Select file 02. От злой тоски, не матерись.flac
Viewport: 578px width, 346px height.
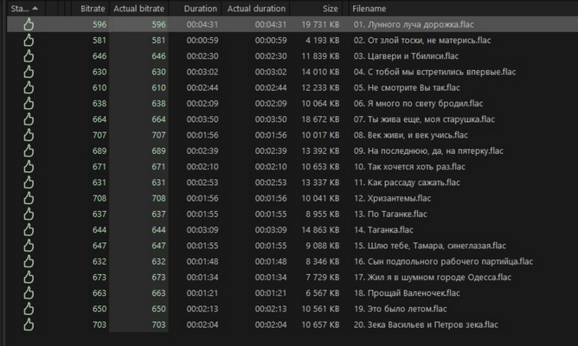(422, 40)
